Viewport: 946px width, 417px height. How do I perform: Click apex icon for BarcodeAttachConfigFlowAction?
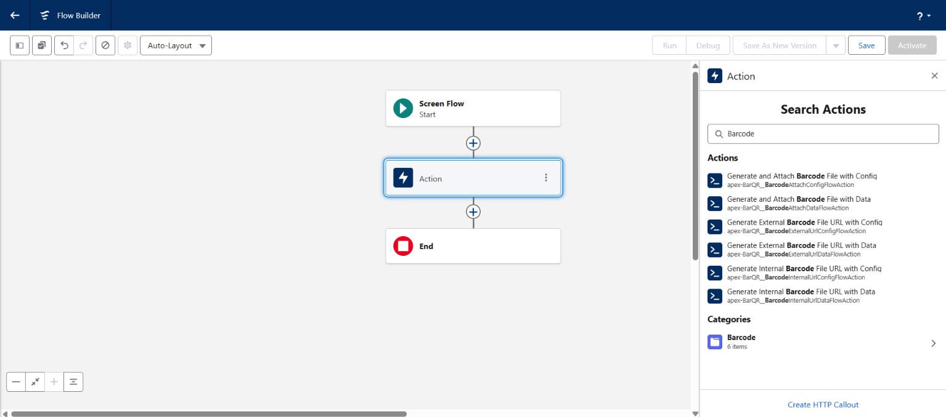coord(715,180)
